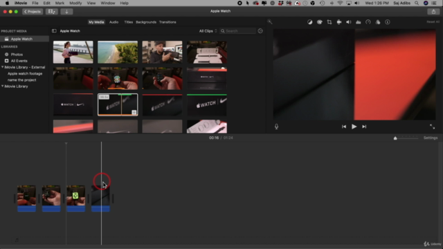This screenshot has width=443, height=249.
Task: Open user name Saj Adibs menu
Action: click(x=401, y=3)
